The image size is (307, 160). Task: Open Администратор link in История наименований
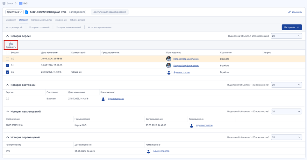(x=204, y=125)
